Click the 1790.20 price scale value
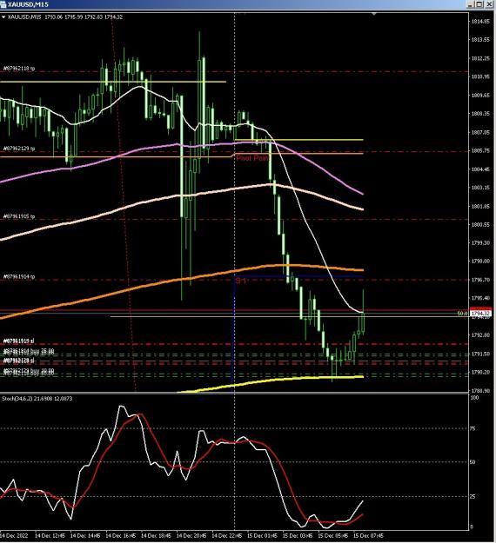 point(480,372)
